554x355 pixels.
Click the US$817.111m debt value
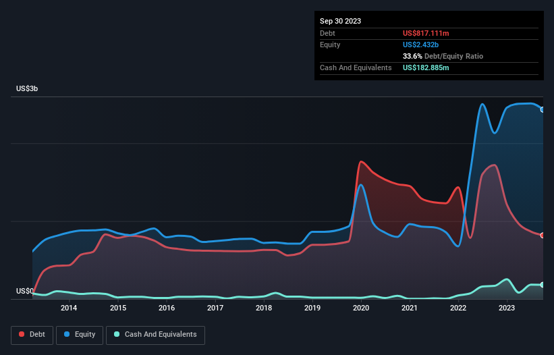tap(426, 33)
